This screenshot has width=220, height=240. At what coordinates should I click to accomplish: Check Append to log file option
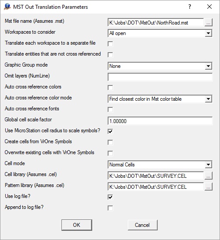pos(110,208)
